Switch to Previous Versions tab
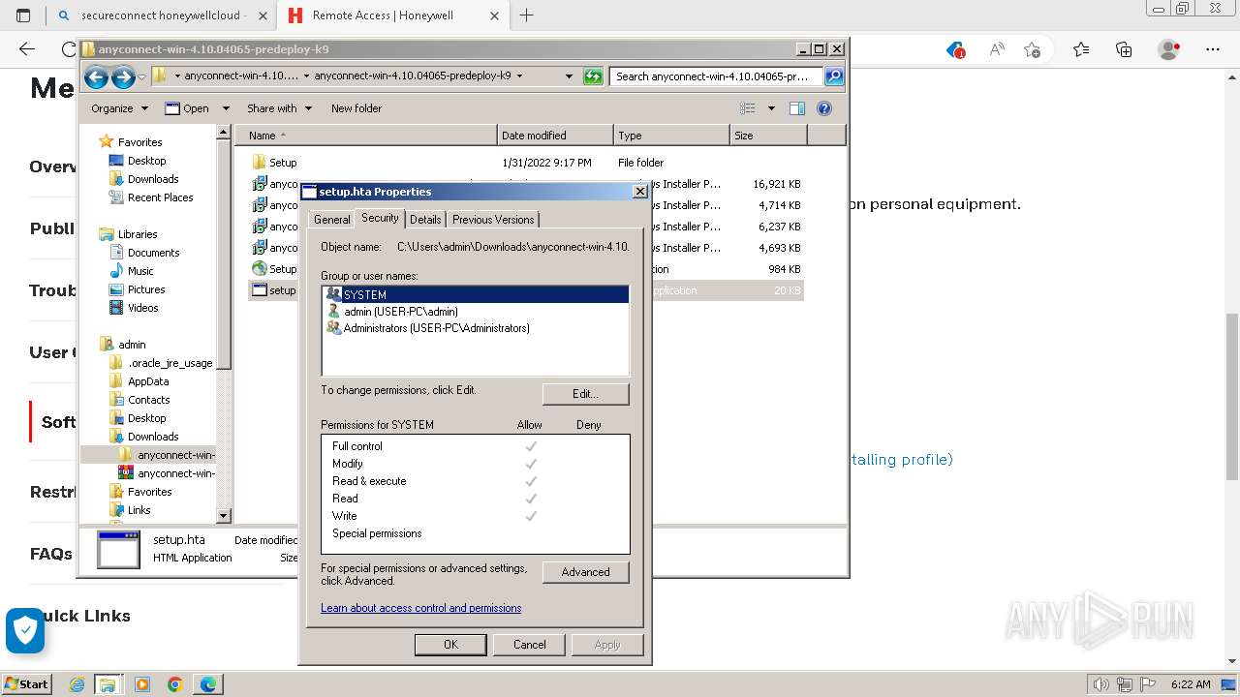The width and height of the screenshot is (1240, 697). point(493,220)
